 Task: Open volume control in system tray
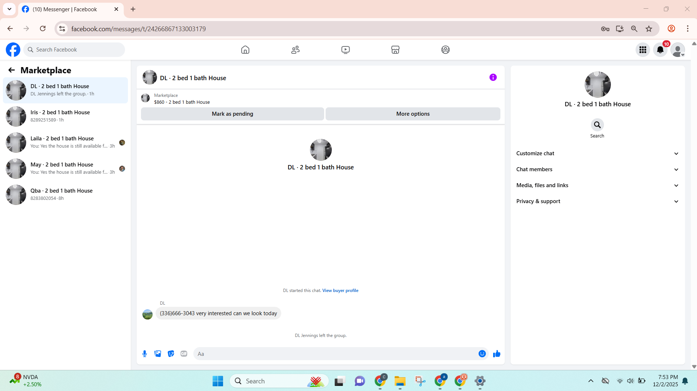point(630,381)
